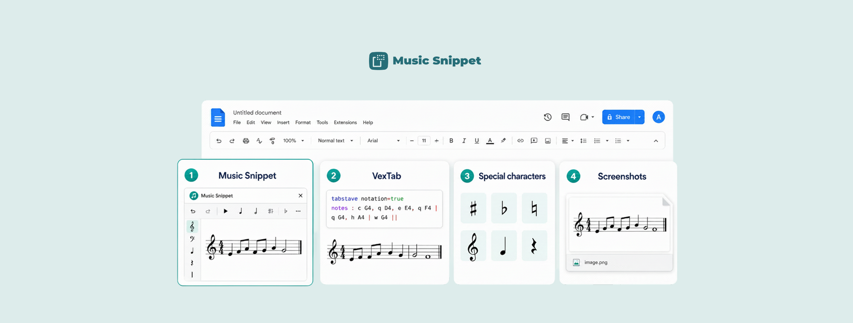Open the account avatar A

[x=659, y=117]
